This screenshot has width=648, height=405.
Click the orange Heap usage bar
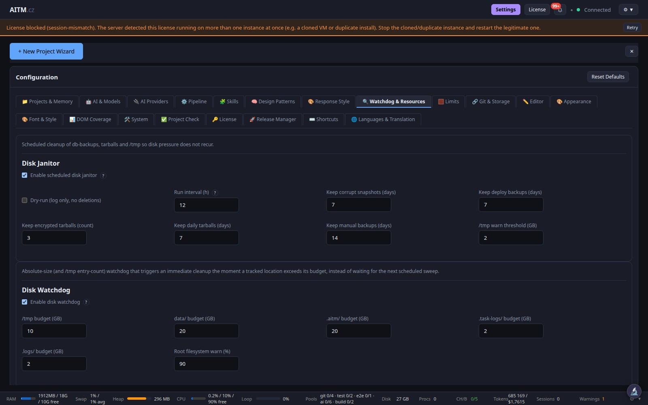pyautogui.click(x=139, y=399)
